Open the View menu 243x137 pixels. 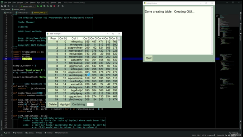click(x=14, y=3)
